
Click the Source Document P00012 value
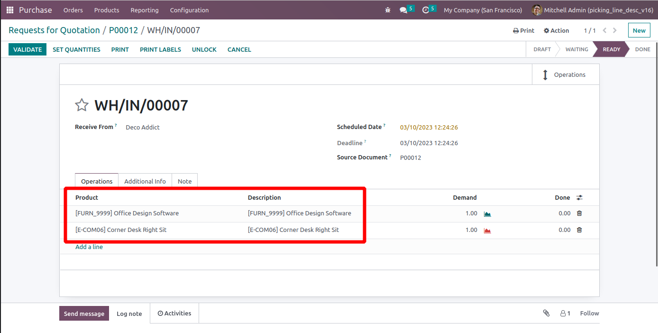coord(411,157)
